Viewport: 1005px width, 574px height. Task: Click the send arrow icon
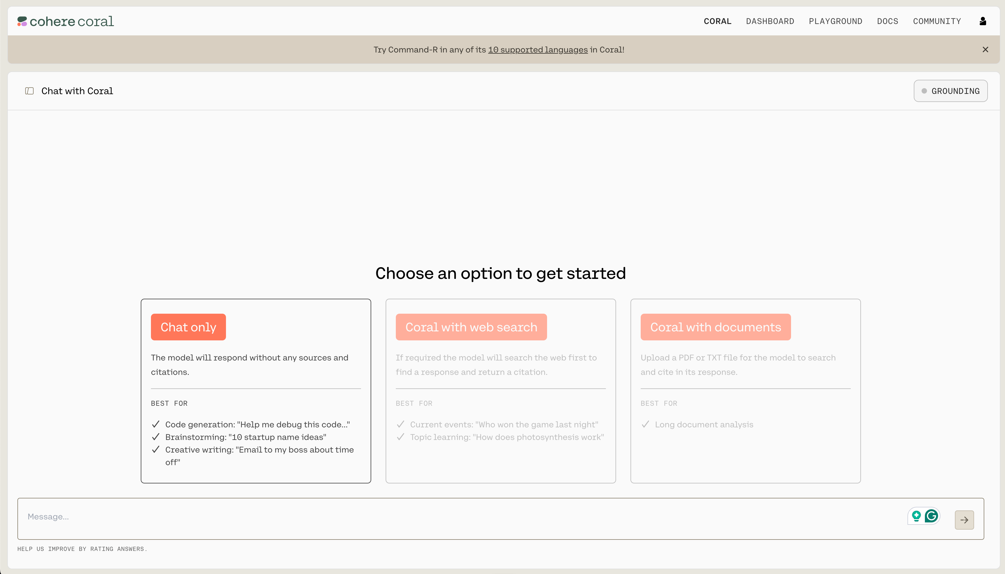964,519
